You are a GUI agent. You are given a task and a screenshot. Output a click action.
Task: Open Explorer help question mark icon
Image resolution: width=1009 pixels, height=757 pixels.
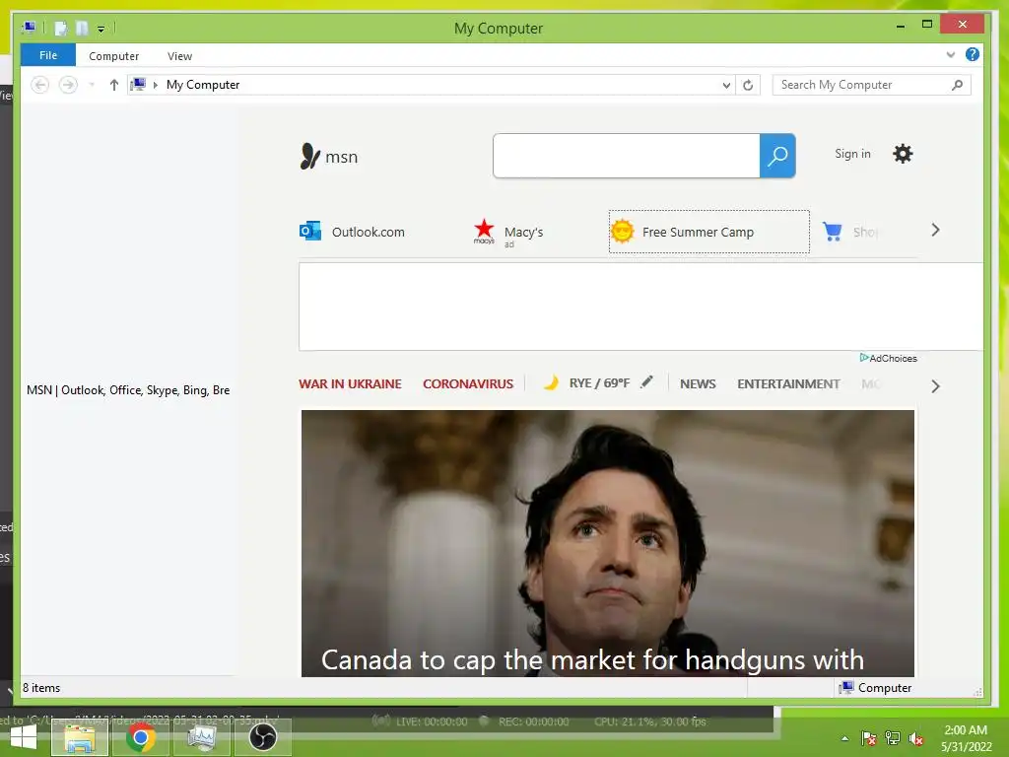tap(973, 55)
